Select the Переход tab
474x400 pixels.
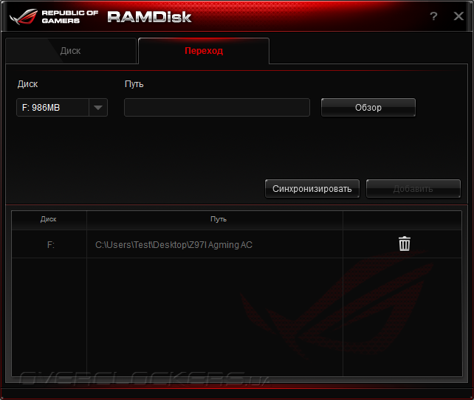204,51
